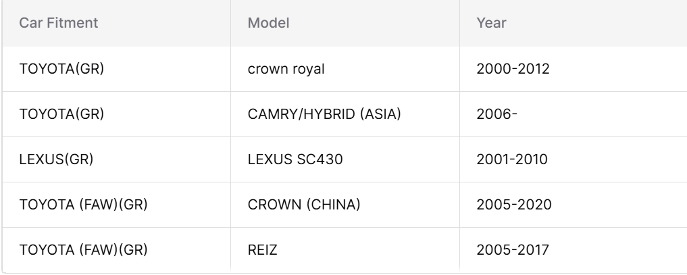Click TOYOTA(GR) in the crown royal row
The height and width of the screenshot is (275, 687).
61,69
